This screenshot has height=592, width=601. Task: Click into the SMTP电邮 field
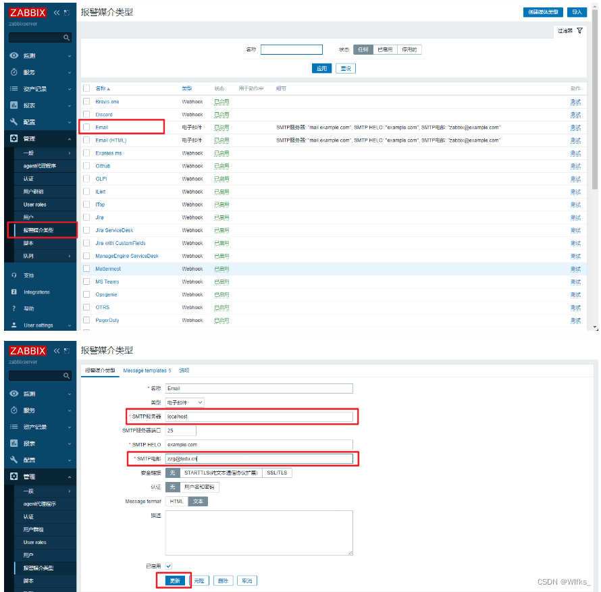pyautogui.click(x=259, y=458)
